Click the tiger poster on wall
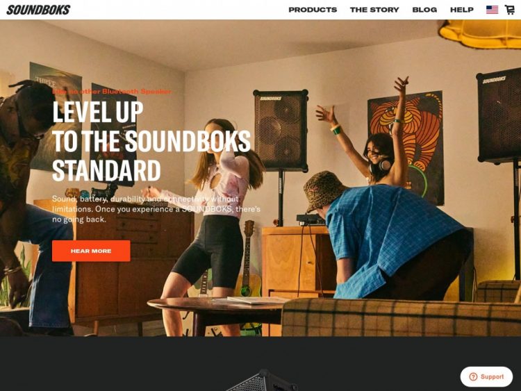The image size is (521, 391). pyautogui.click(x=406, y=147)
